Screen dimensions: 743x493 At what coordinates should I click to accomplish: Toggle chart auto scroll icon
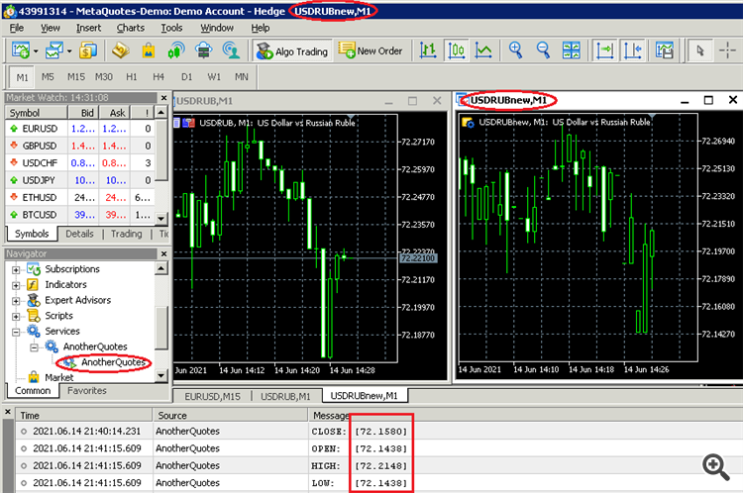pyautogui.click(x=604, y=50)
